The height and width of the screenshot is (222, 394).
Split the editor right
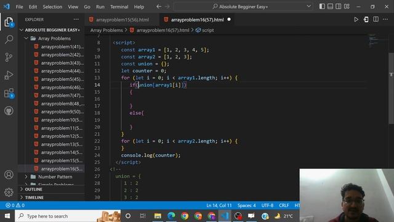point(376,19)
